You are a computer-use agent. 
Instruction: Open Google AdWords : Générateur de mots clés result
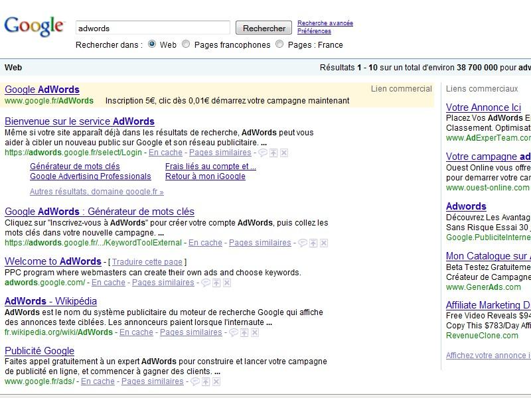[100, 212]
